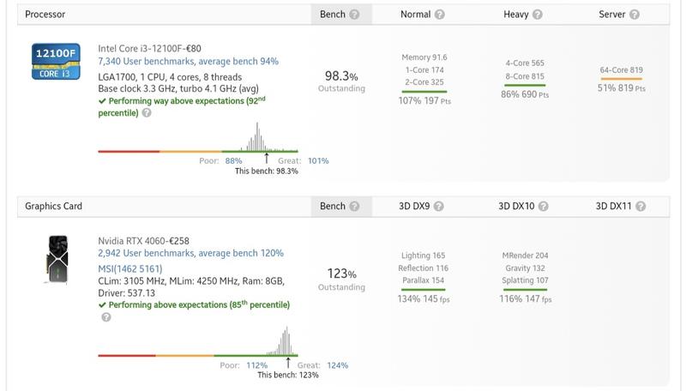Open 2,942 User benchmarks link

tap(190, 254)
